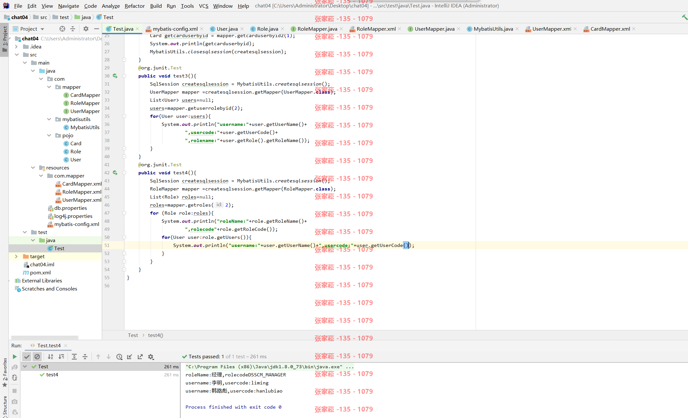Collapse all test results
Viewport: 688px width, 418px height.
tap(85, 357)
